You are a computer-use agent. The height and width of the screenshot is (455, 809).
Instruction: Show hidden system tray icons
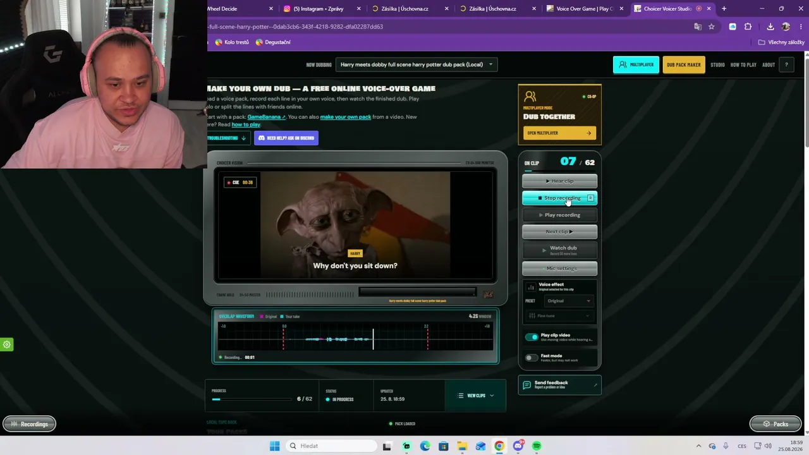(x=698, y=446)
